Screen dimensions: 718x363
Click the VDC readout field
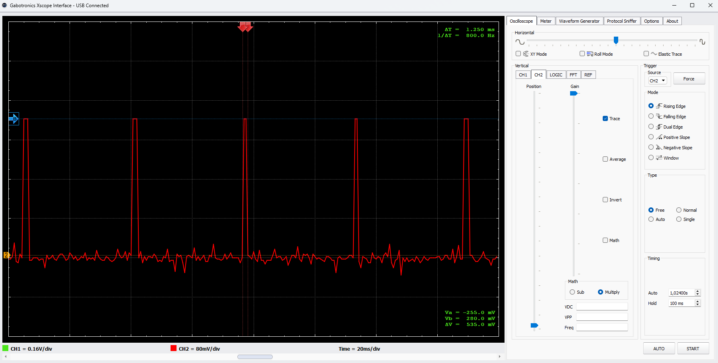602,306
